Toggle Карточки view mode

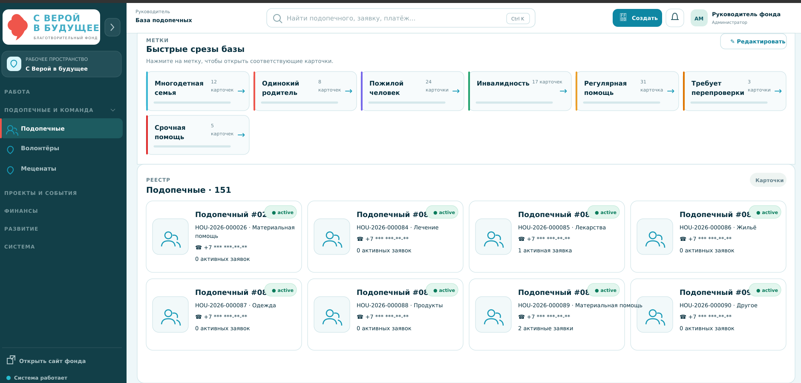[x=769, y=180]
